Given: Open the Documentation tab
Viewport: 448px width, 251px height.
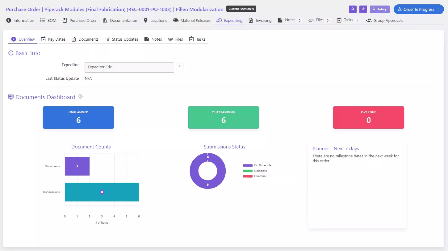Looking at the screenshot, I should pos(120,20).
